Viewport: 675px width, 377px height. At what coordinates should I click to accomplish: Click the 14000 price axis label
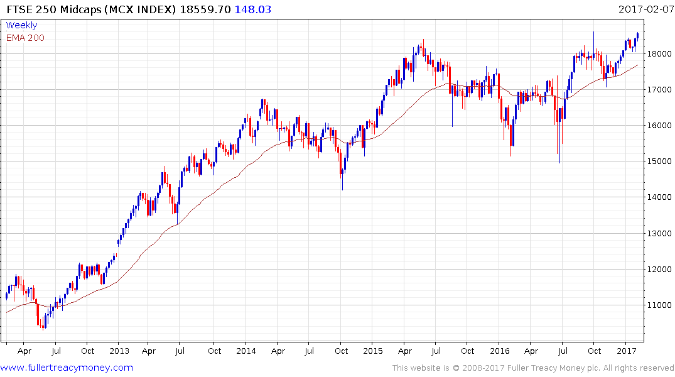(659, 197)
